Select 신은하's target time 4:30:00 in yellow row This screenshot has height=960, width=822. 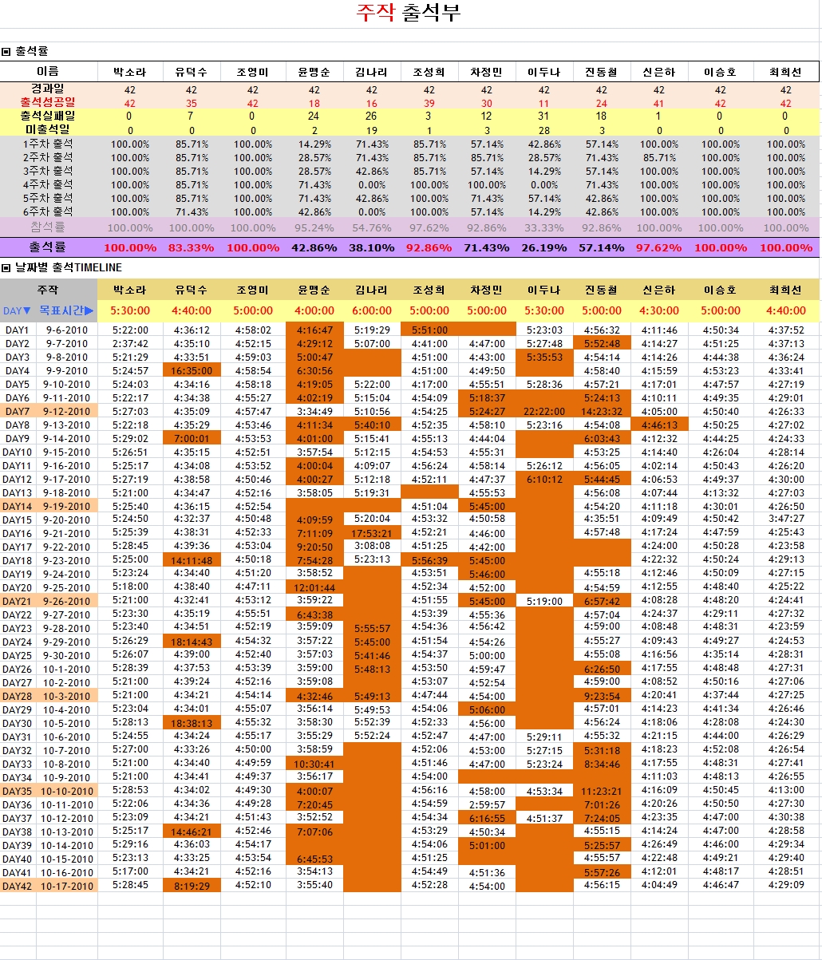(x=659, y=311)
